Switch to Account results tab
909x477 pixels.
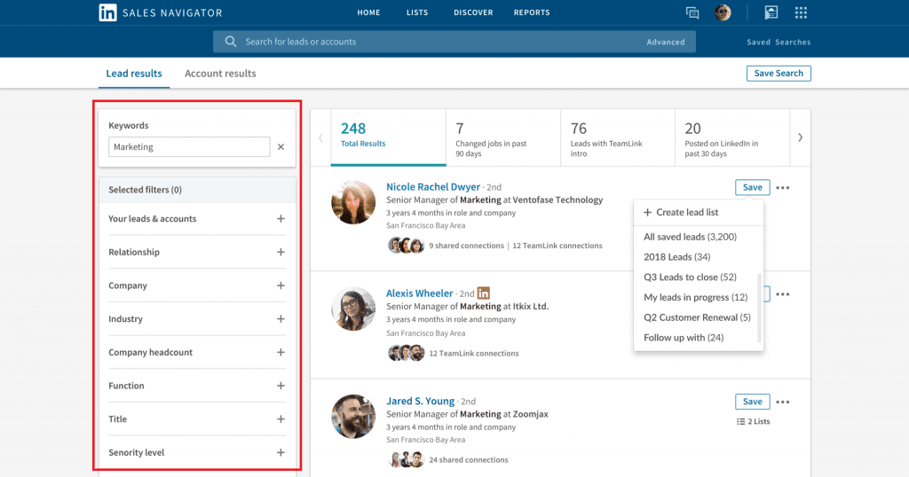(x=220, y=74)
